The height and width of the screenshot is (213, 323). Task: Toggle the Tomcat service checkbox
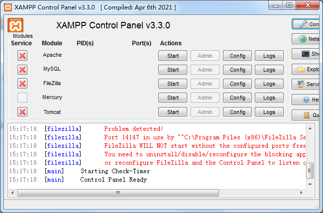(x=22, y=112)
